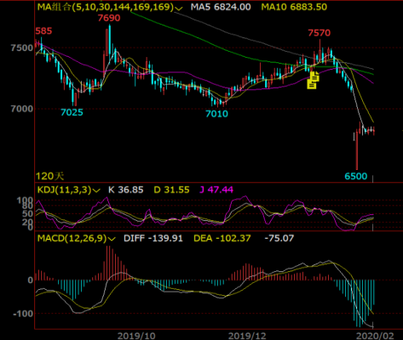Click the 6500 low price marker
Image resolution: width=403 pixels, height=340 pixels.
356,177
